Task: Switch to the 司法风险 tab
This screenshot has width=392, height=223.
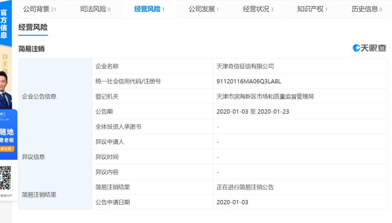Action: [95, 9]
